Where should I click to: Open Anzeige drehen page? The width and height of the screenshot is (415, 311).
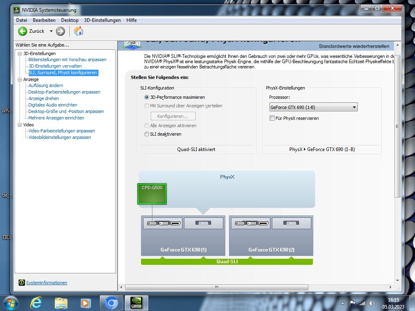coord(44,98)
